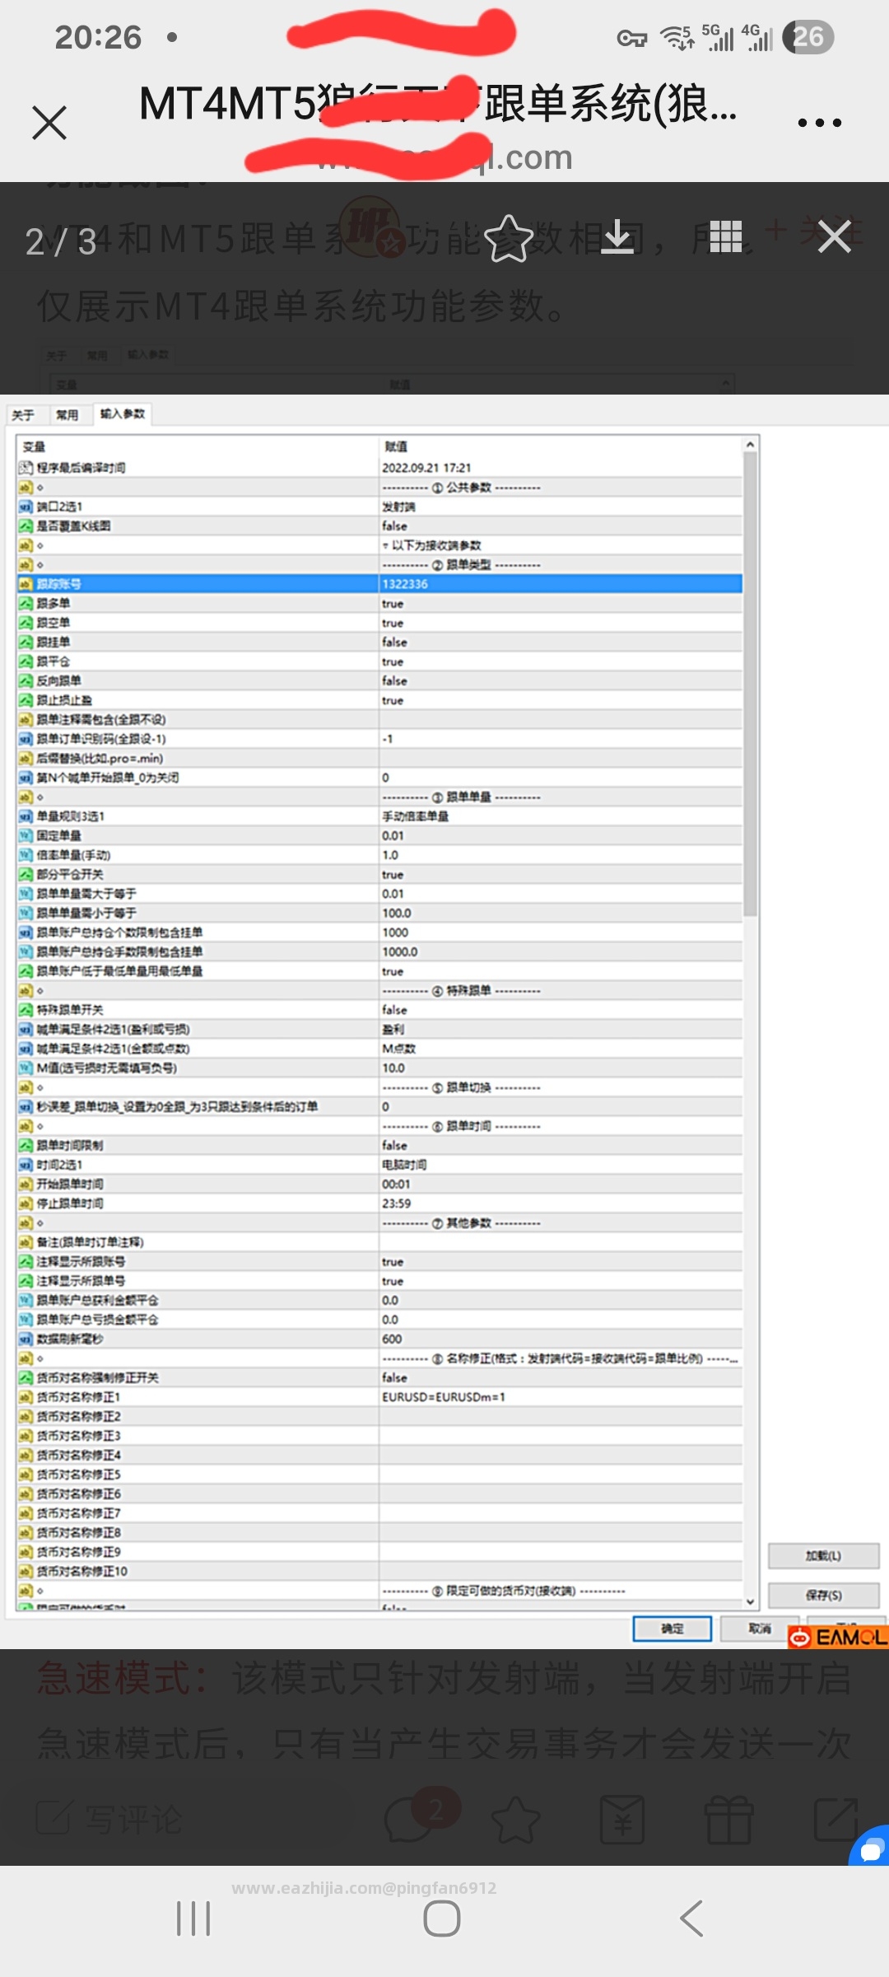Click the string icon beside 开始跟单时间
The height and width of the screenshot is (1977, 889).
[x=26, y=1184]
